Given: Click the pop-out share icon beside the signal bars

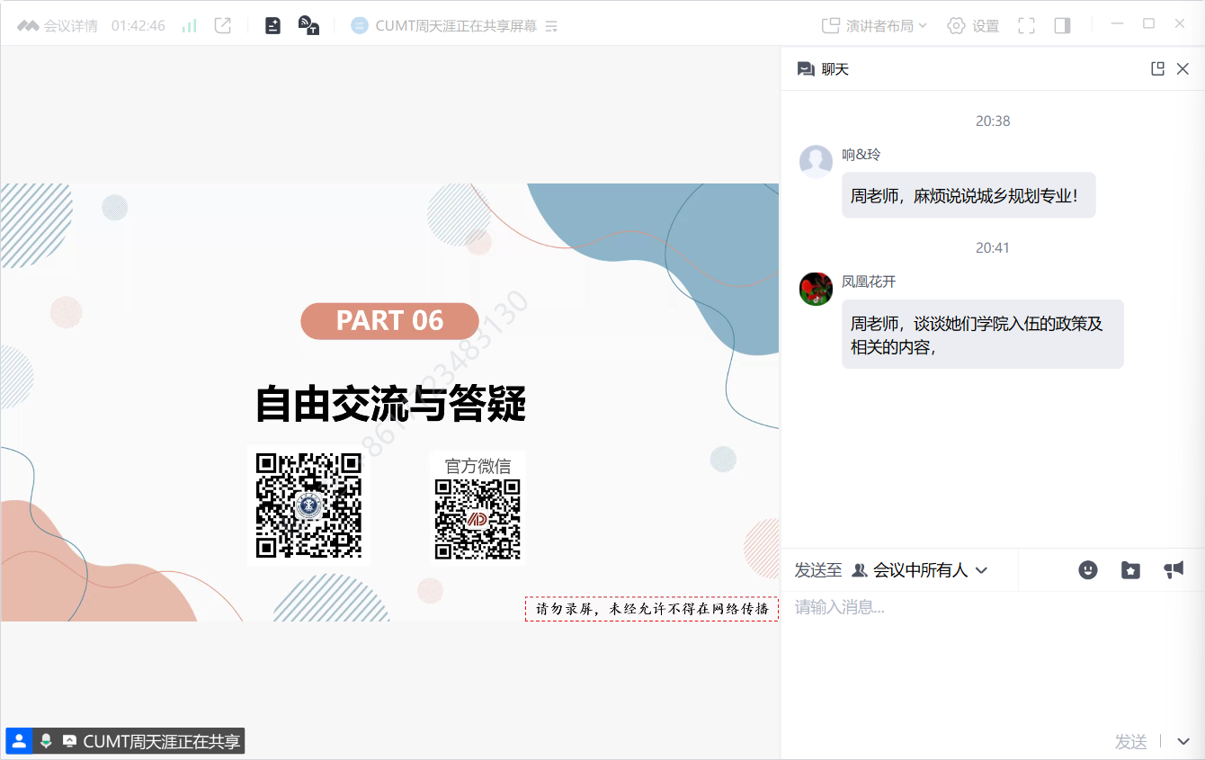Looking at the screenshot, I should pos(223,26).
